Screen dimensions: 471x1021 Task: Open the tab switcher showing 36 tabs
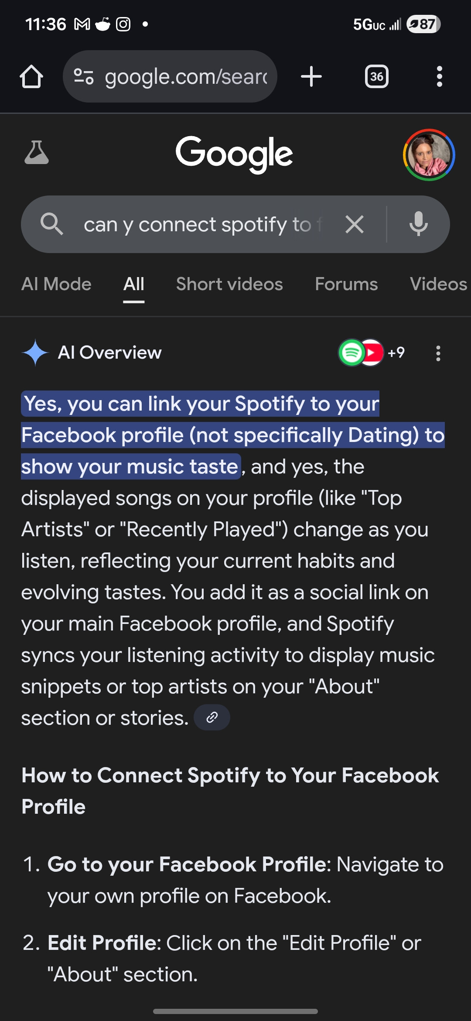[376, 77]
